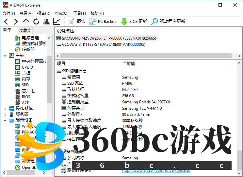Go up one level with the up arrow
The image size is (243, 177).
click(26, 22)
